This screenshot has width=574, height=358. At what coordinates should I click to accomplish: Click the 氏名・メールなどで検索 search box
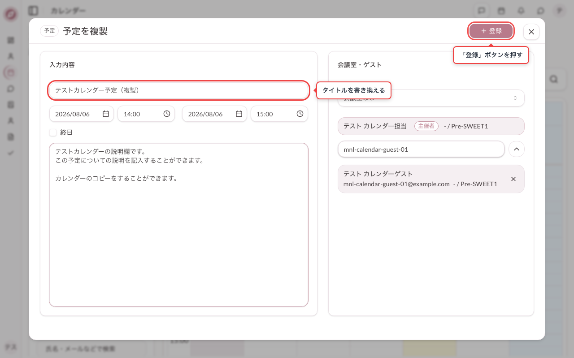(92, 348)
